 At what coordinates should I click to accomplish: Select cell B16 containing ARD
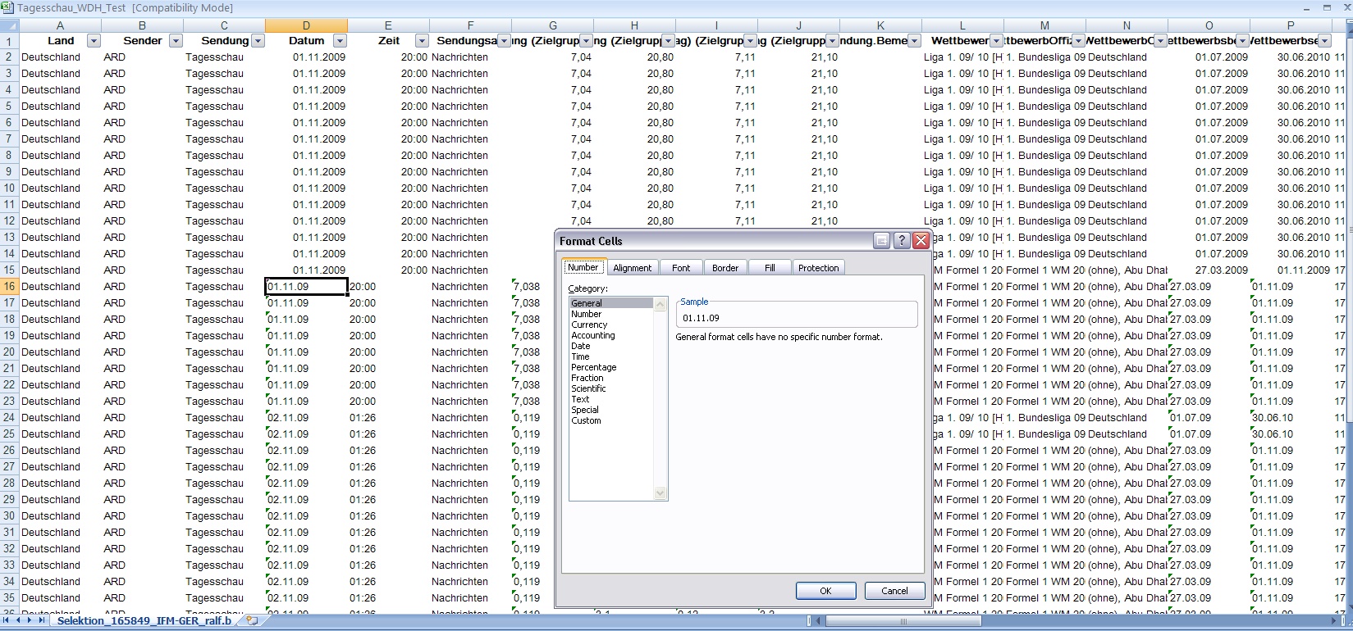[x=142, y=286]
